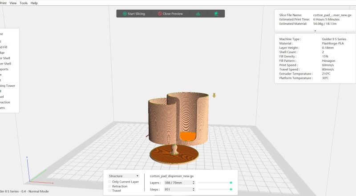Collapse the slice info panel arrow
Screen dimensions: 356x196
[315, 31]
